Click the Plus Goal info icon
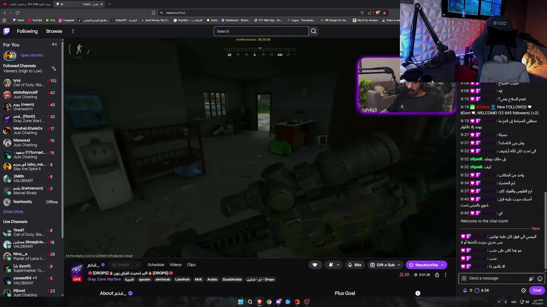547x307 pixels. click(x=418, y=293)
